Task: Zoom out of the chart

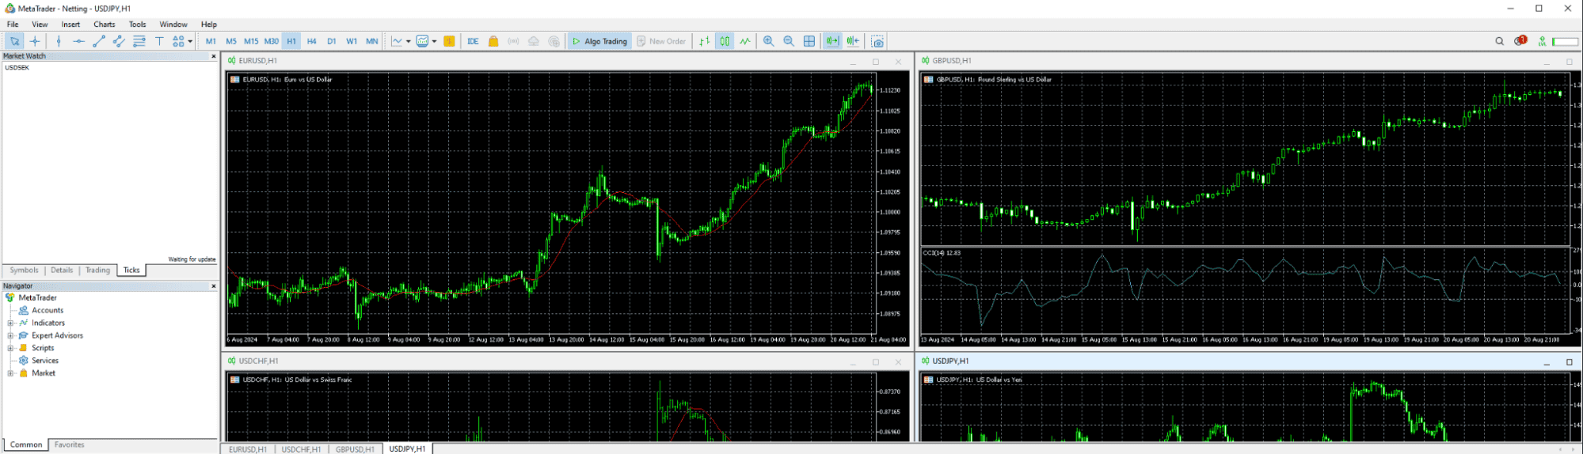Action: coord(789,41)
